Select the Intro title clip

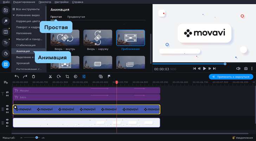pos(87,98)
